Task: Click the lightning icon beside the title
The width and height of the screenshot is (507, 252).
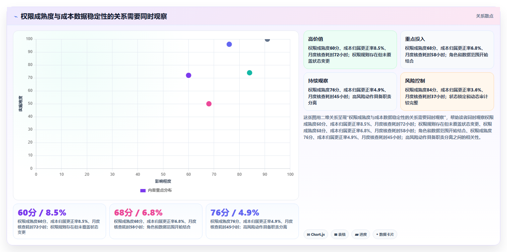Action: (x=16, y=17)
